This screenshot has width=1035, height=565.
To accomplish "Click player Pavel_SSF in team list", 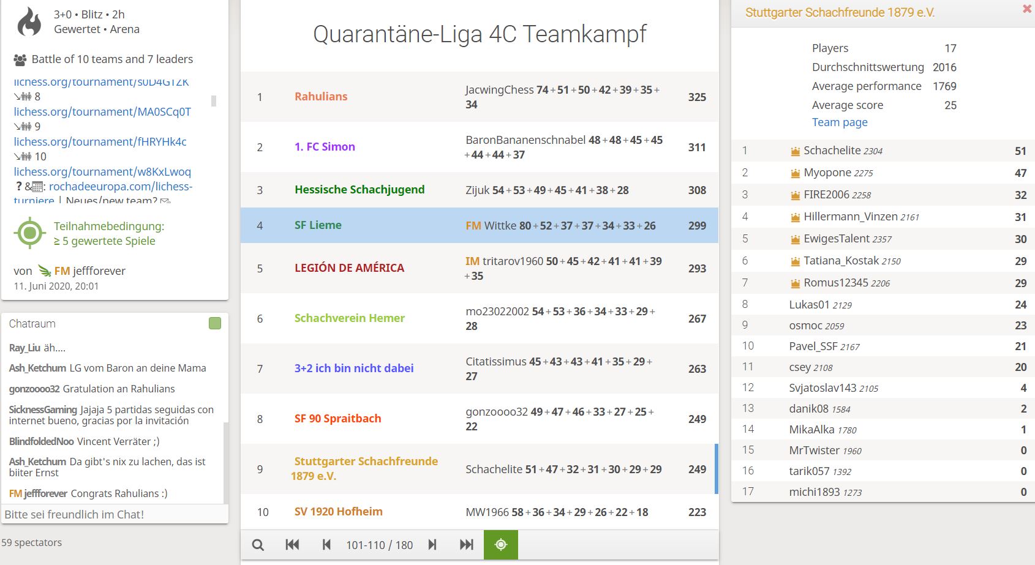I will (x=813, y=346).
